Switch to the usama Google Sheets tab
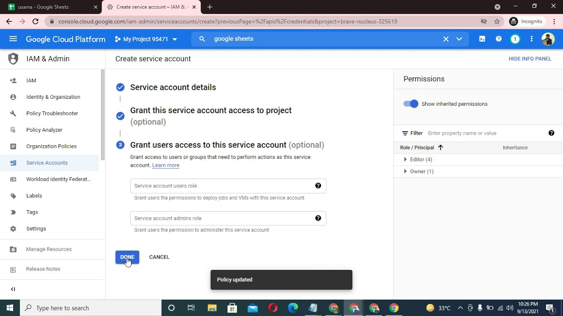The width and height of the screenshot is (563, 316). click(51, 7)
